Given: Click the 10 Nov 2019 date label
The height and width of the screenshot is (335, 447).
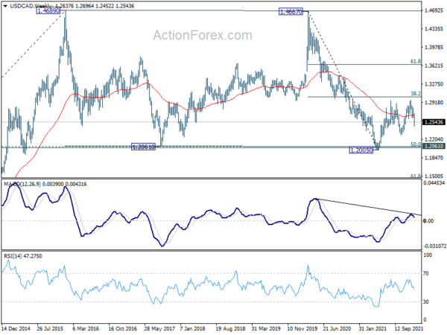Looking at the screenshot, I should [302, 328].
